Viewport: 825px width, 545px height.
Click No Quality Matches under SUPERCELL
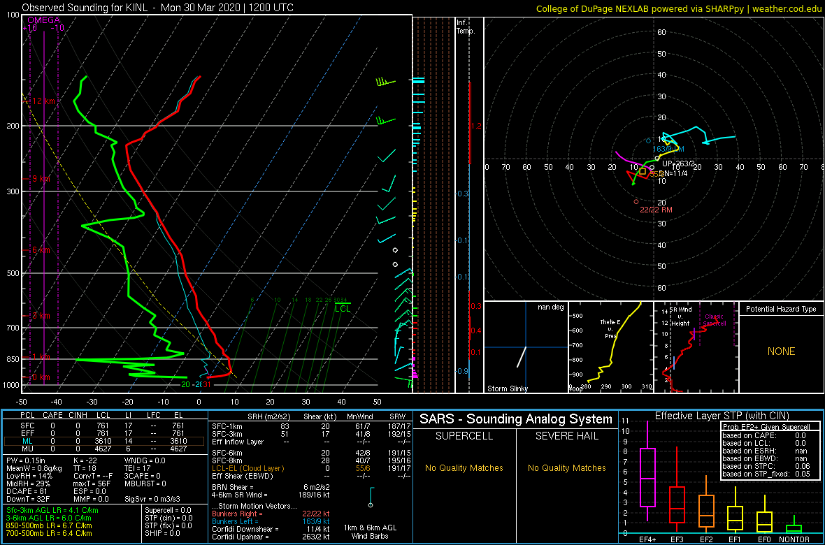click(x=464, y=467)
